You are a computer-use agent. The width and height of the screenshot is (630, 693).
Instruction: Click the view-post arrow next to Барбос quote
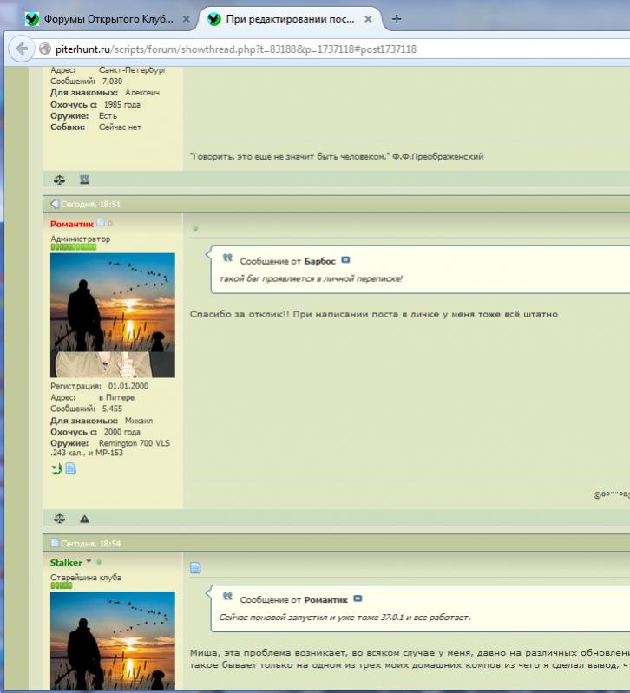coord(345,260)
